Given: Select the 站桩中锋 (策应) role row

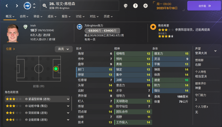Looking at the screenshot, I should click(x=37, y=106).
